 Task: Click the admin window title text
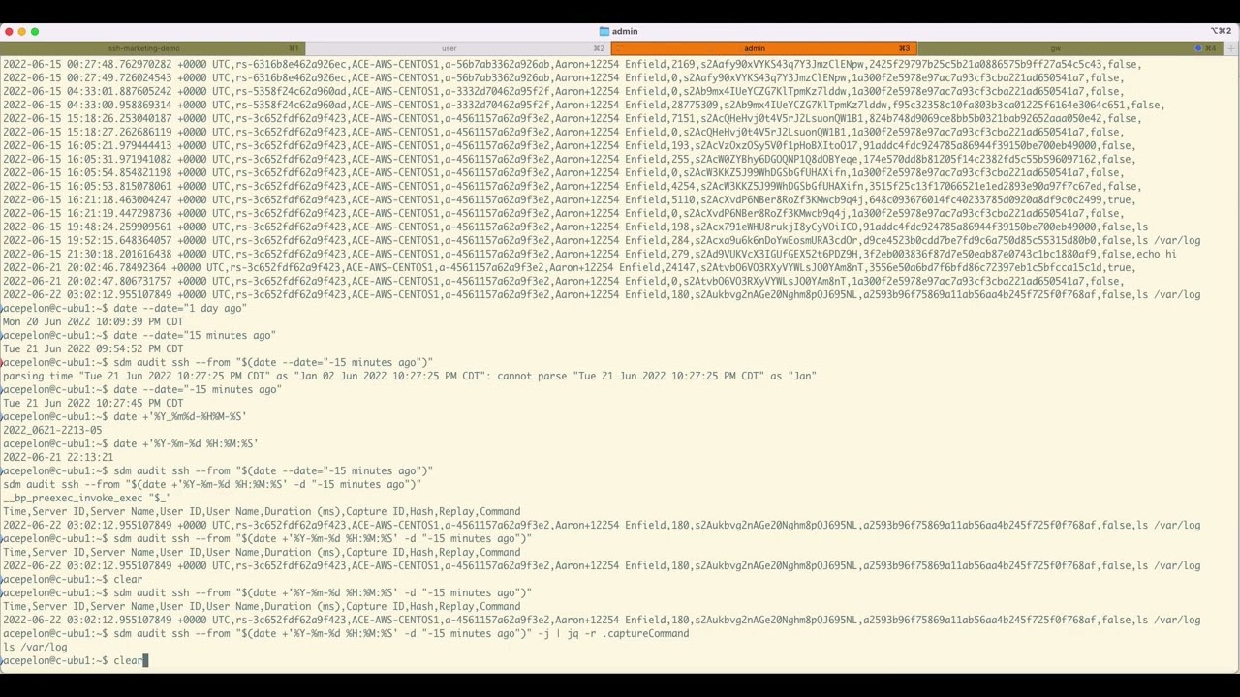click(625, 32)
